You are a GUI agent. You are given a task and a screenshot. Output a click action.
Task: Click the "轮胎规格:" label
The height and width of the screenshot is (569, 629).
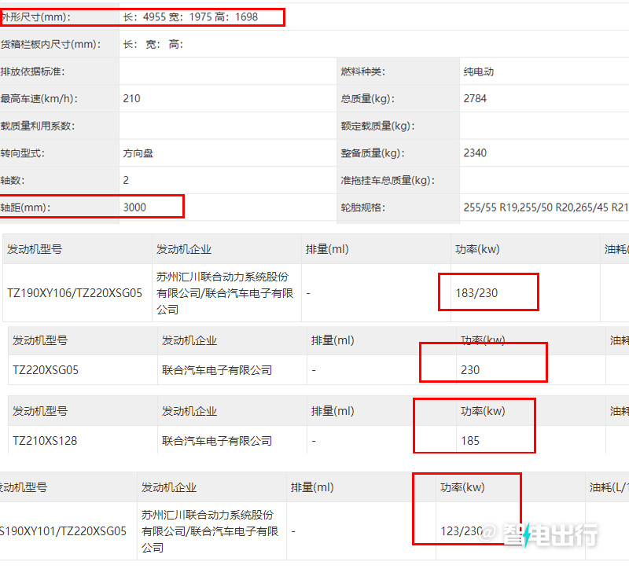point(363,207)
